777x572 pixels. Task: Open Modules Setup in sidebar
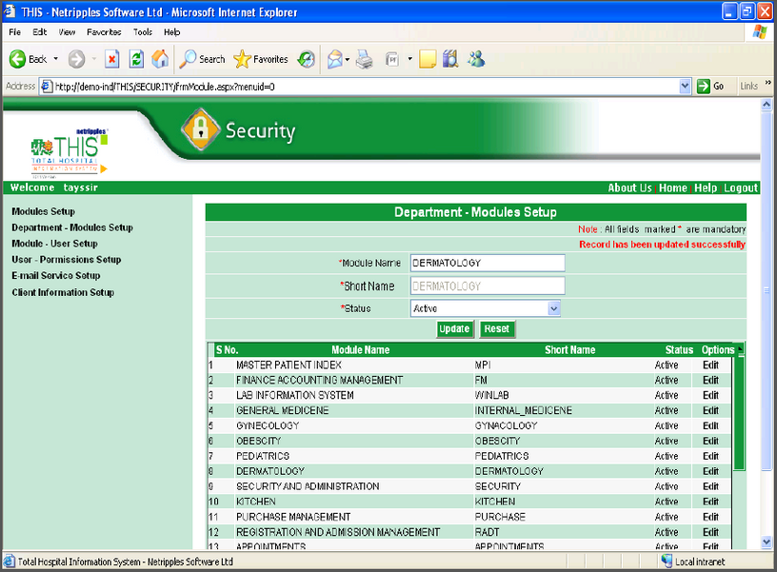click(44, 211)
